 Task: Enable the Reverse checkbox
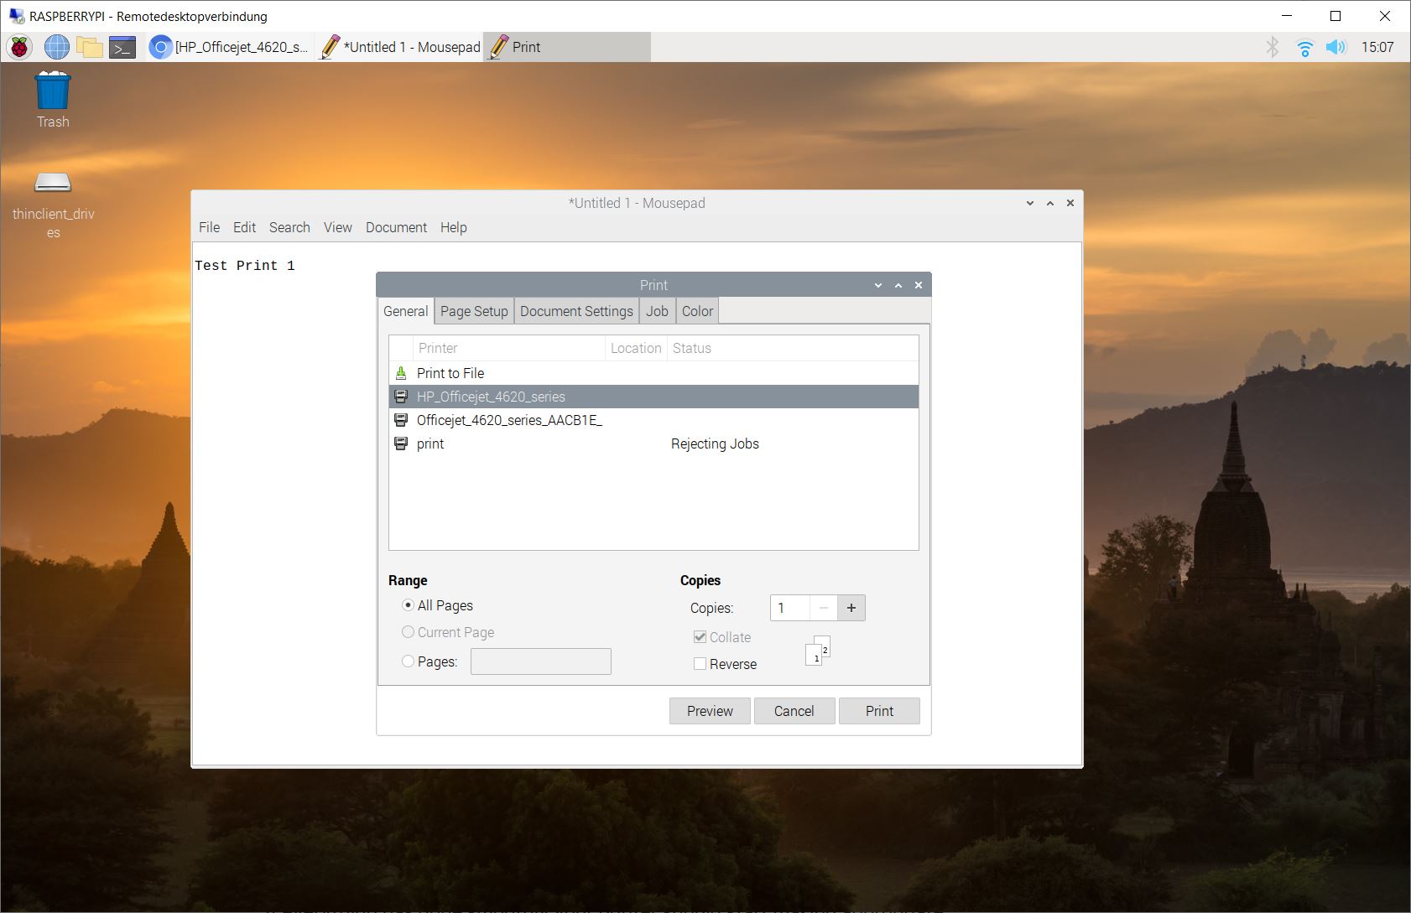click(x=700, y=664)
